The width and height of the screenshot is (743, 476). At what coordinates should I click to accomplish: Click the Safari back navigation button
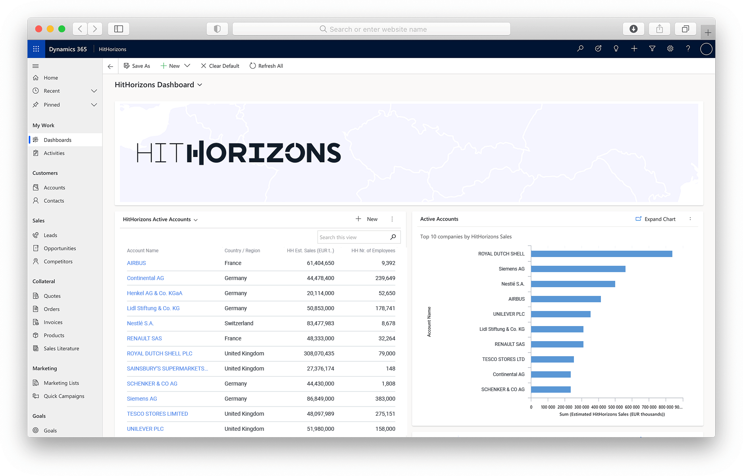pos(80,29)
